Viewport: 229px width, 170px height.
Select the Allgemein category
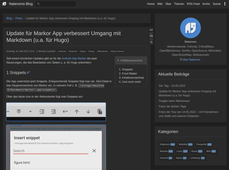pyautogui.click(x=167, y=144)
